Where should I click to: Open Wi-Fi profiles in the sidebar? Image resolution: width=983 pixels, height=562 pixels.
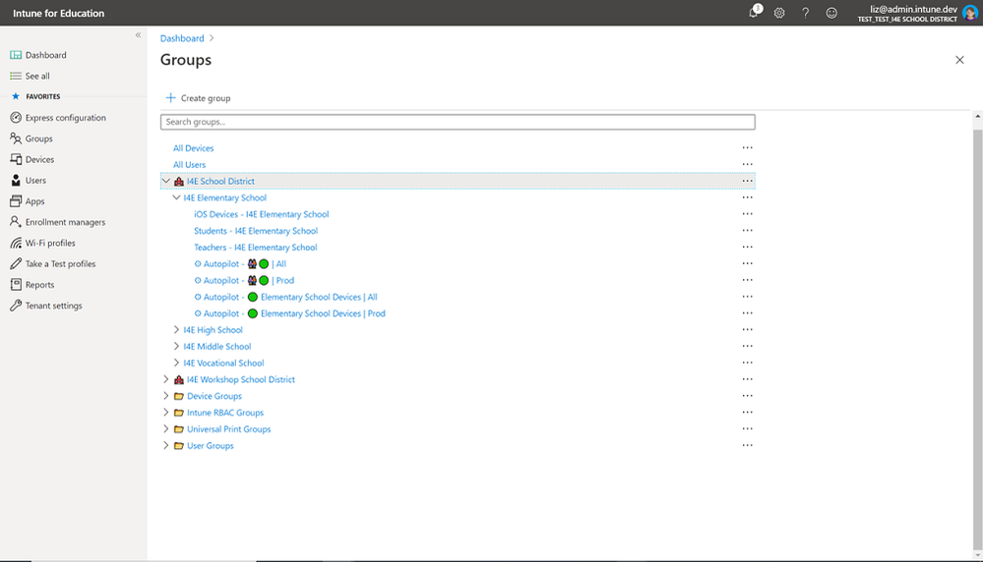(50, 243)
